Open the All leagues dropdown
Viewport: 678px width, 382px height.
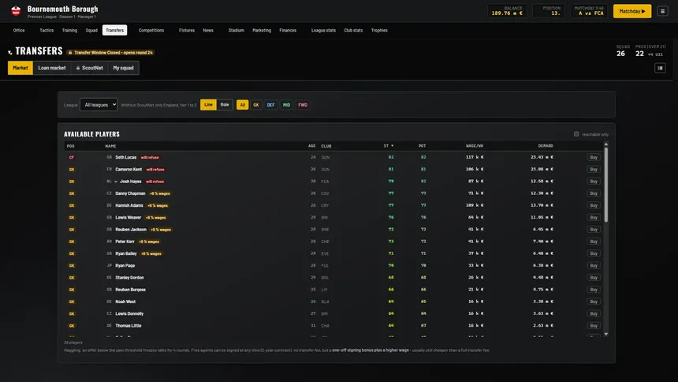tap(99, 105)
